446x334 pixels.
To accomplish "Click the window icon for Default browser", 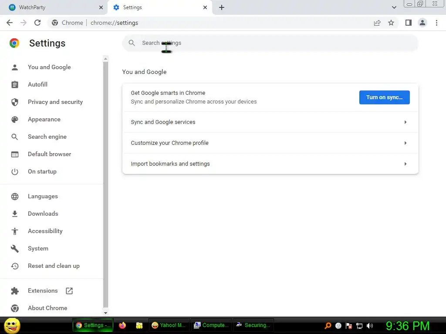I will (15, 154).
